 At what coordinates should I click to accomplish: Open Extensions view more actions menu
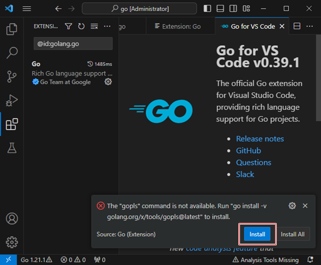coord(107,26)
